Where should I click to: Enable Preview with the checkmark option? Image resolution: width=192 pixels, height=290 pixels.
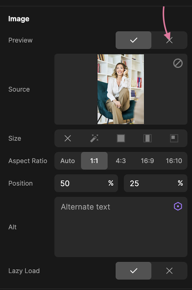(x=133, y=40)
